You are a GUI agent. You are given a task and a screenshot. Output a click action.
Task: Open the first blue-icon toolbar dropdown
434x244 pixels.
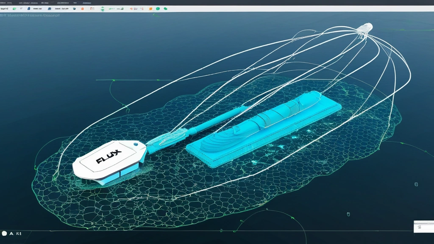(29, 8)
